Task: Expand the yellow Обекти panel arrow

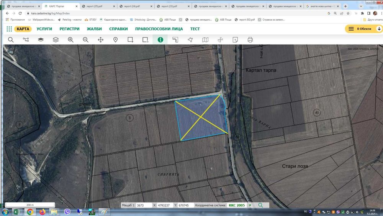Action: [x=379, y=29]
